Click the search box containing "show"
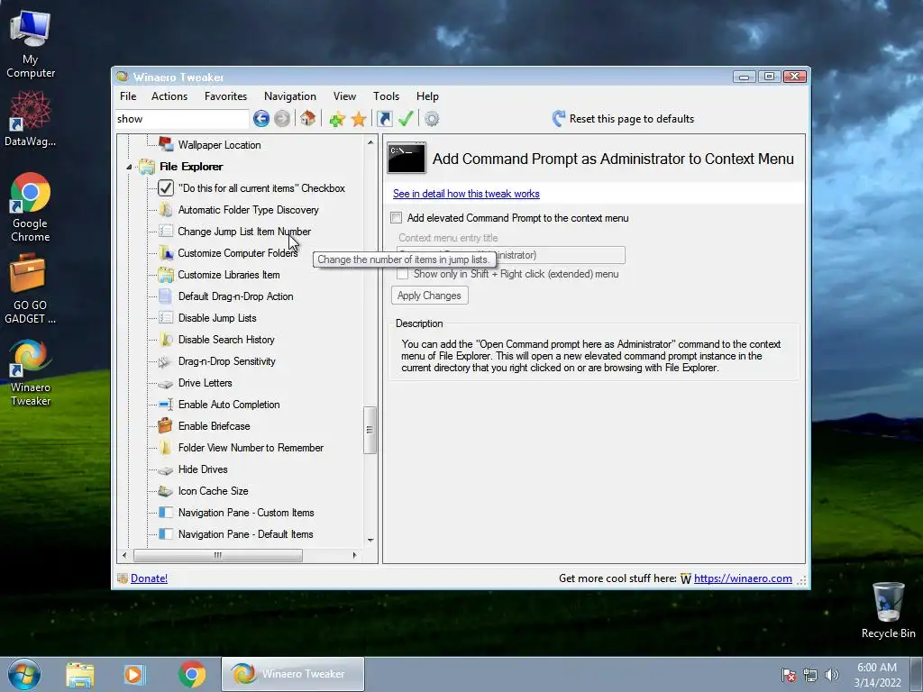 coord(182,119)
